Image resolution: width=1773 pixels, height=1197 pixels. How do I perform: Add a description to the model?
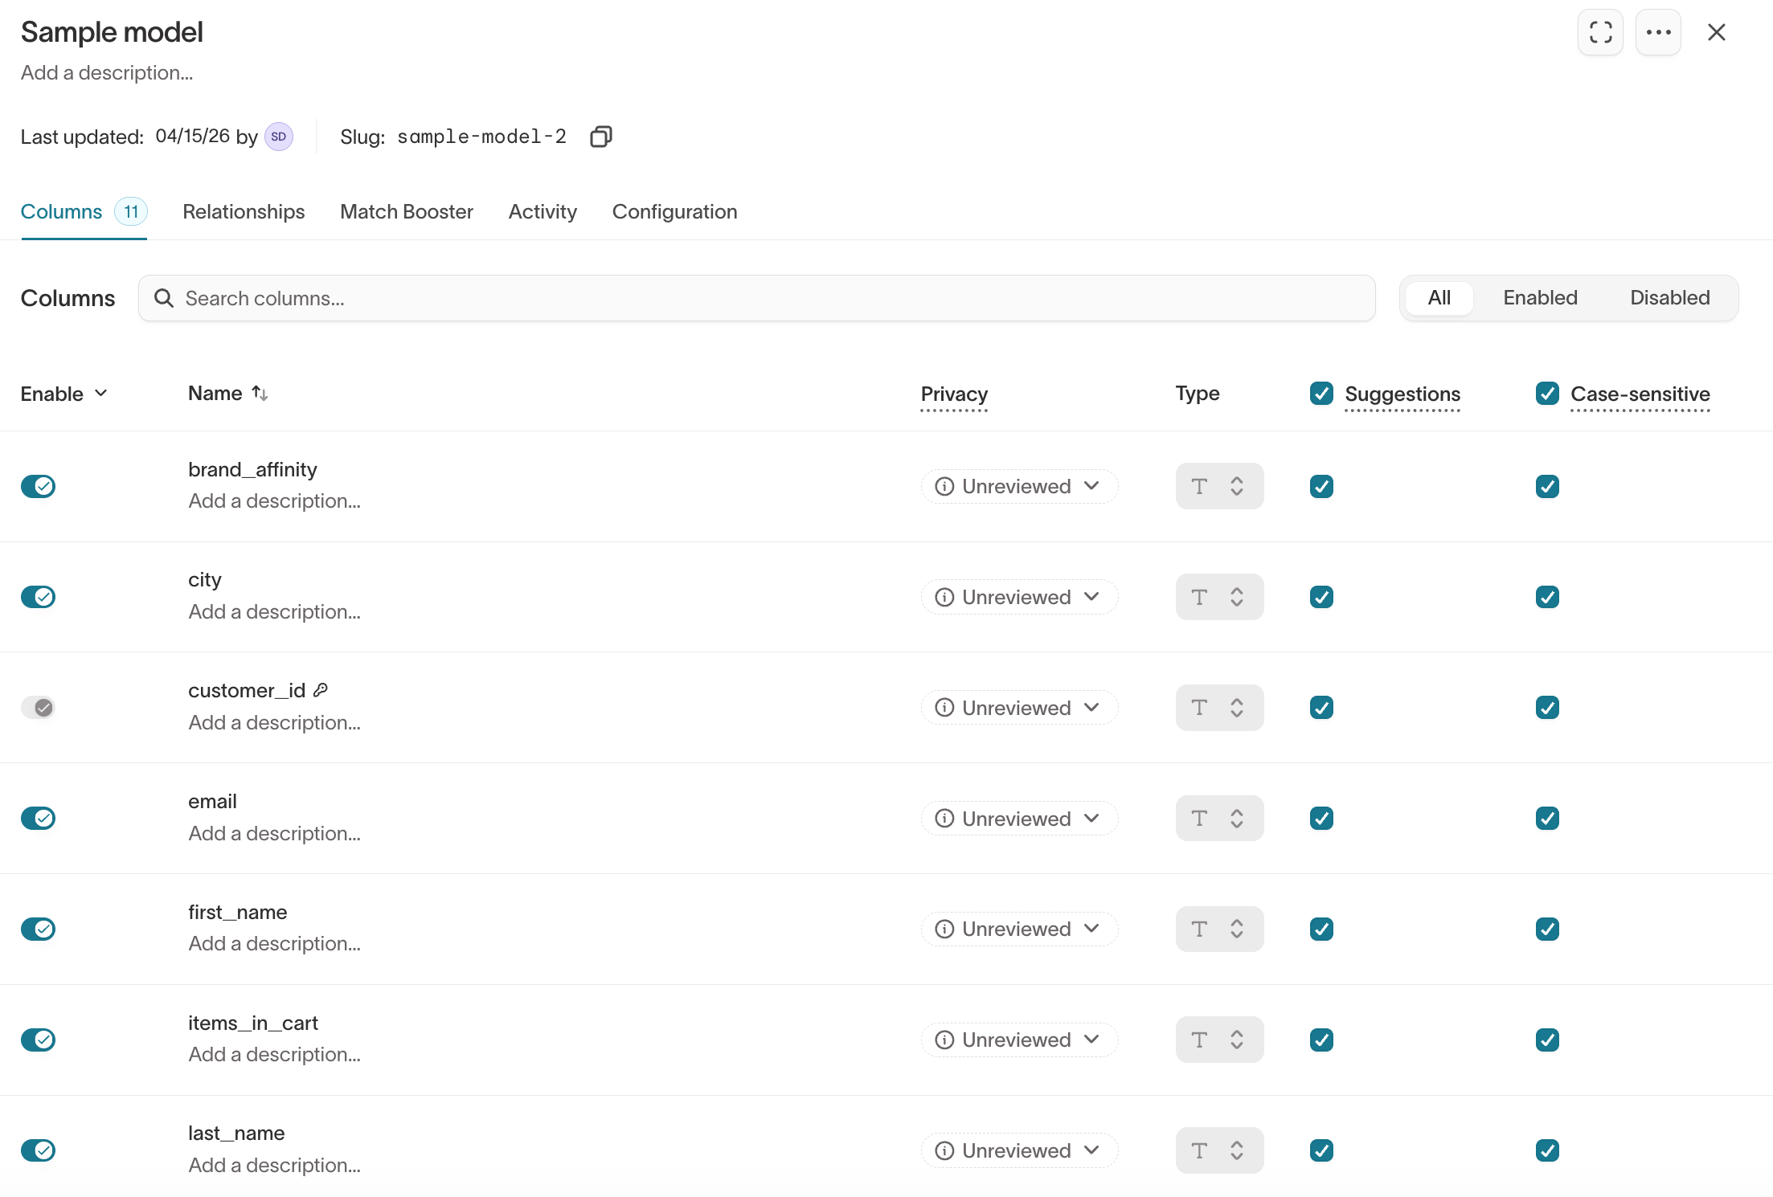click(106, 72)
